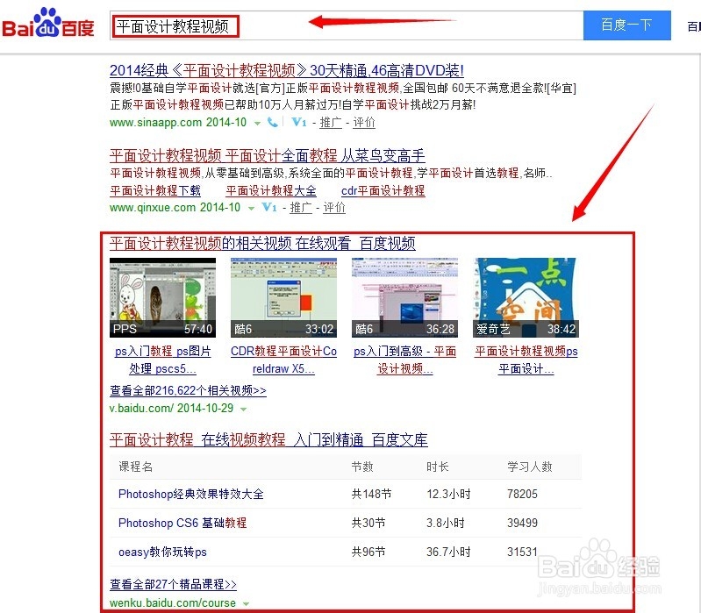Click 推广 link on qinxue.com result
Image resolution: width=701 pixels, height=613 pixels.
point(301,207)
